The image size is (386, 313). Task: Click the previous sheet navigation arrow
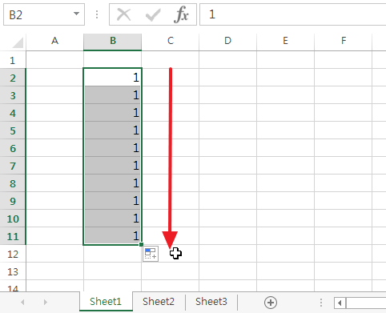click(x=22, y=302)
